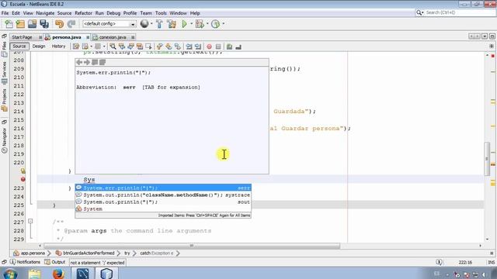497x279 pixels.
Task: Expand the browser globe dropdown arrow
Action: point(151,24)
